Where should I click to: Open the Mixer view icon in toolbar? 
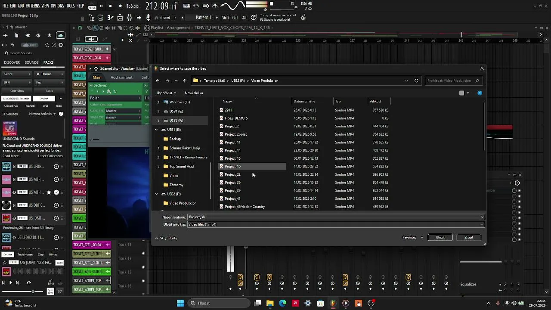coord(129,18)
